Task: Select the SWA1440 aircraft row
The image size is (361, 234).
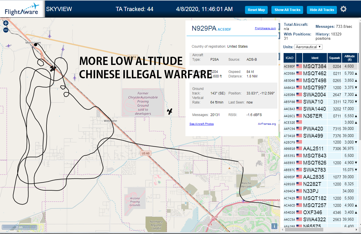Action: pyautogui.click(x=320, y=109)
